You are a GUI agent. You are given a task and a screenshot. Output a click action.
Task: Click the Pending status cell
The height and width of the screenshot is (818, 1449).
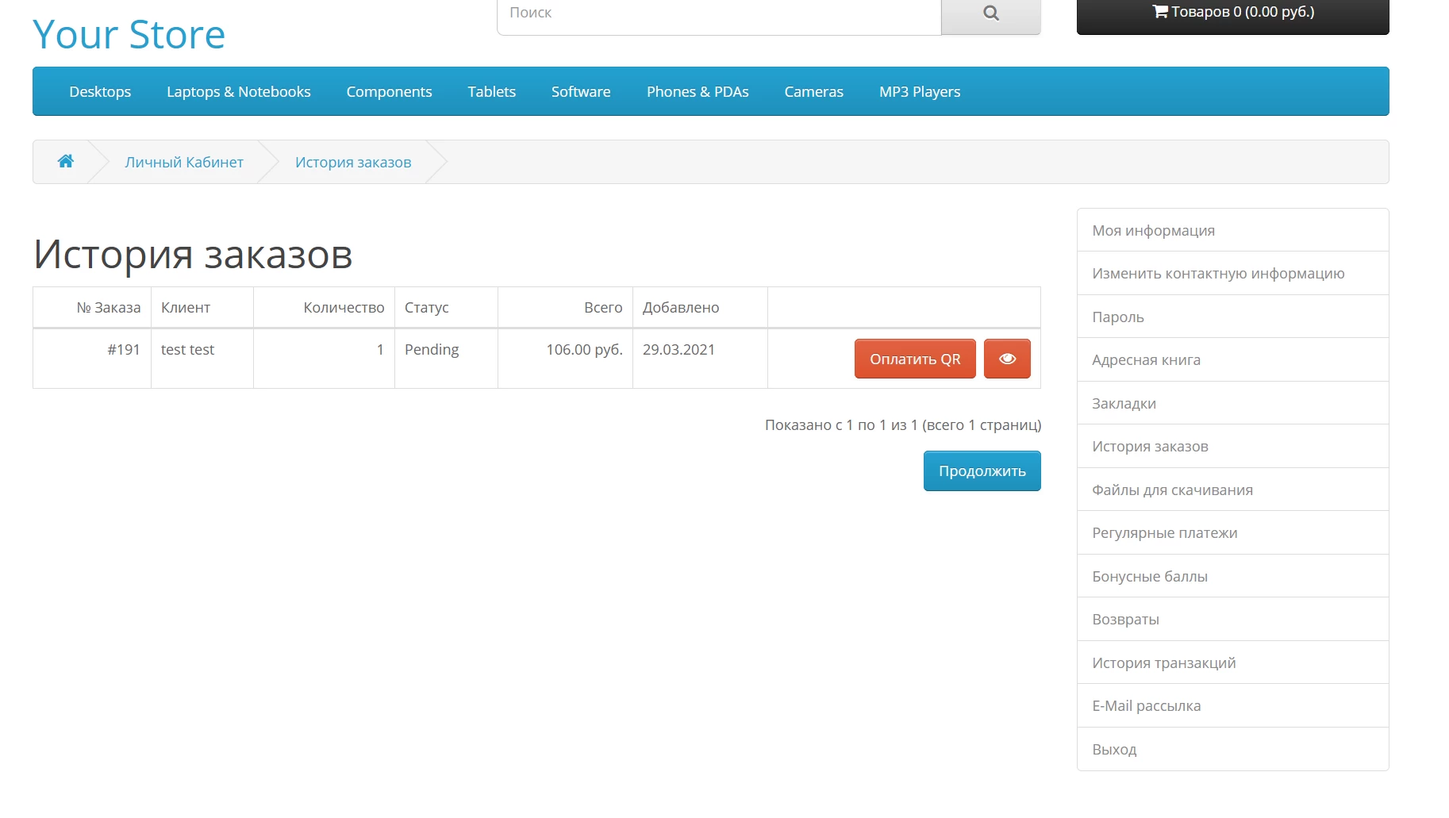coord(446,358)
